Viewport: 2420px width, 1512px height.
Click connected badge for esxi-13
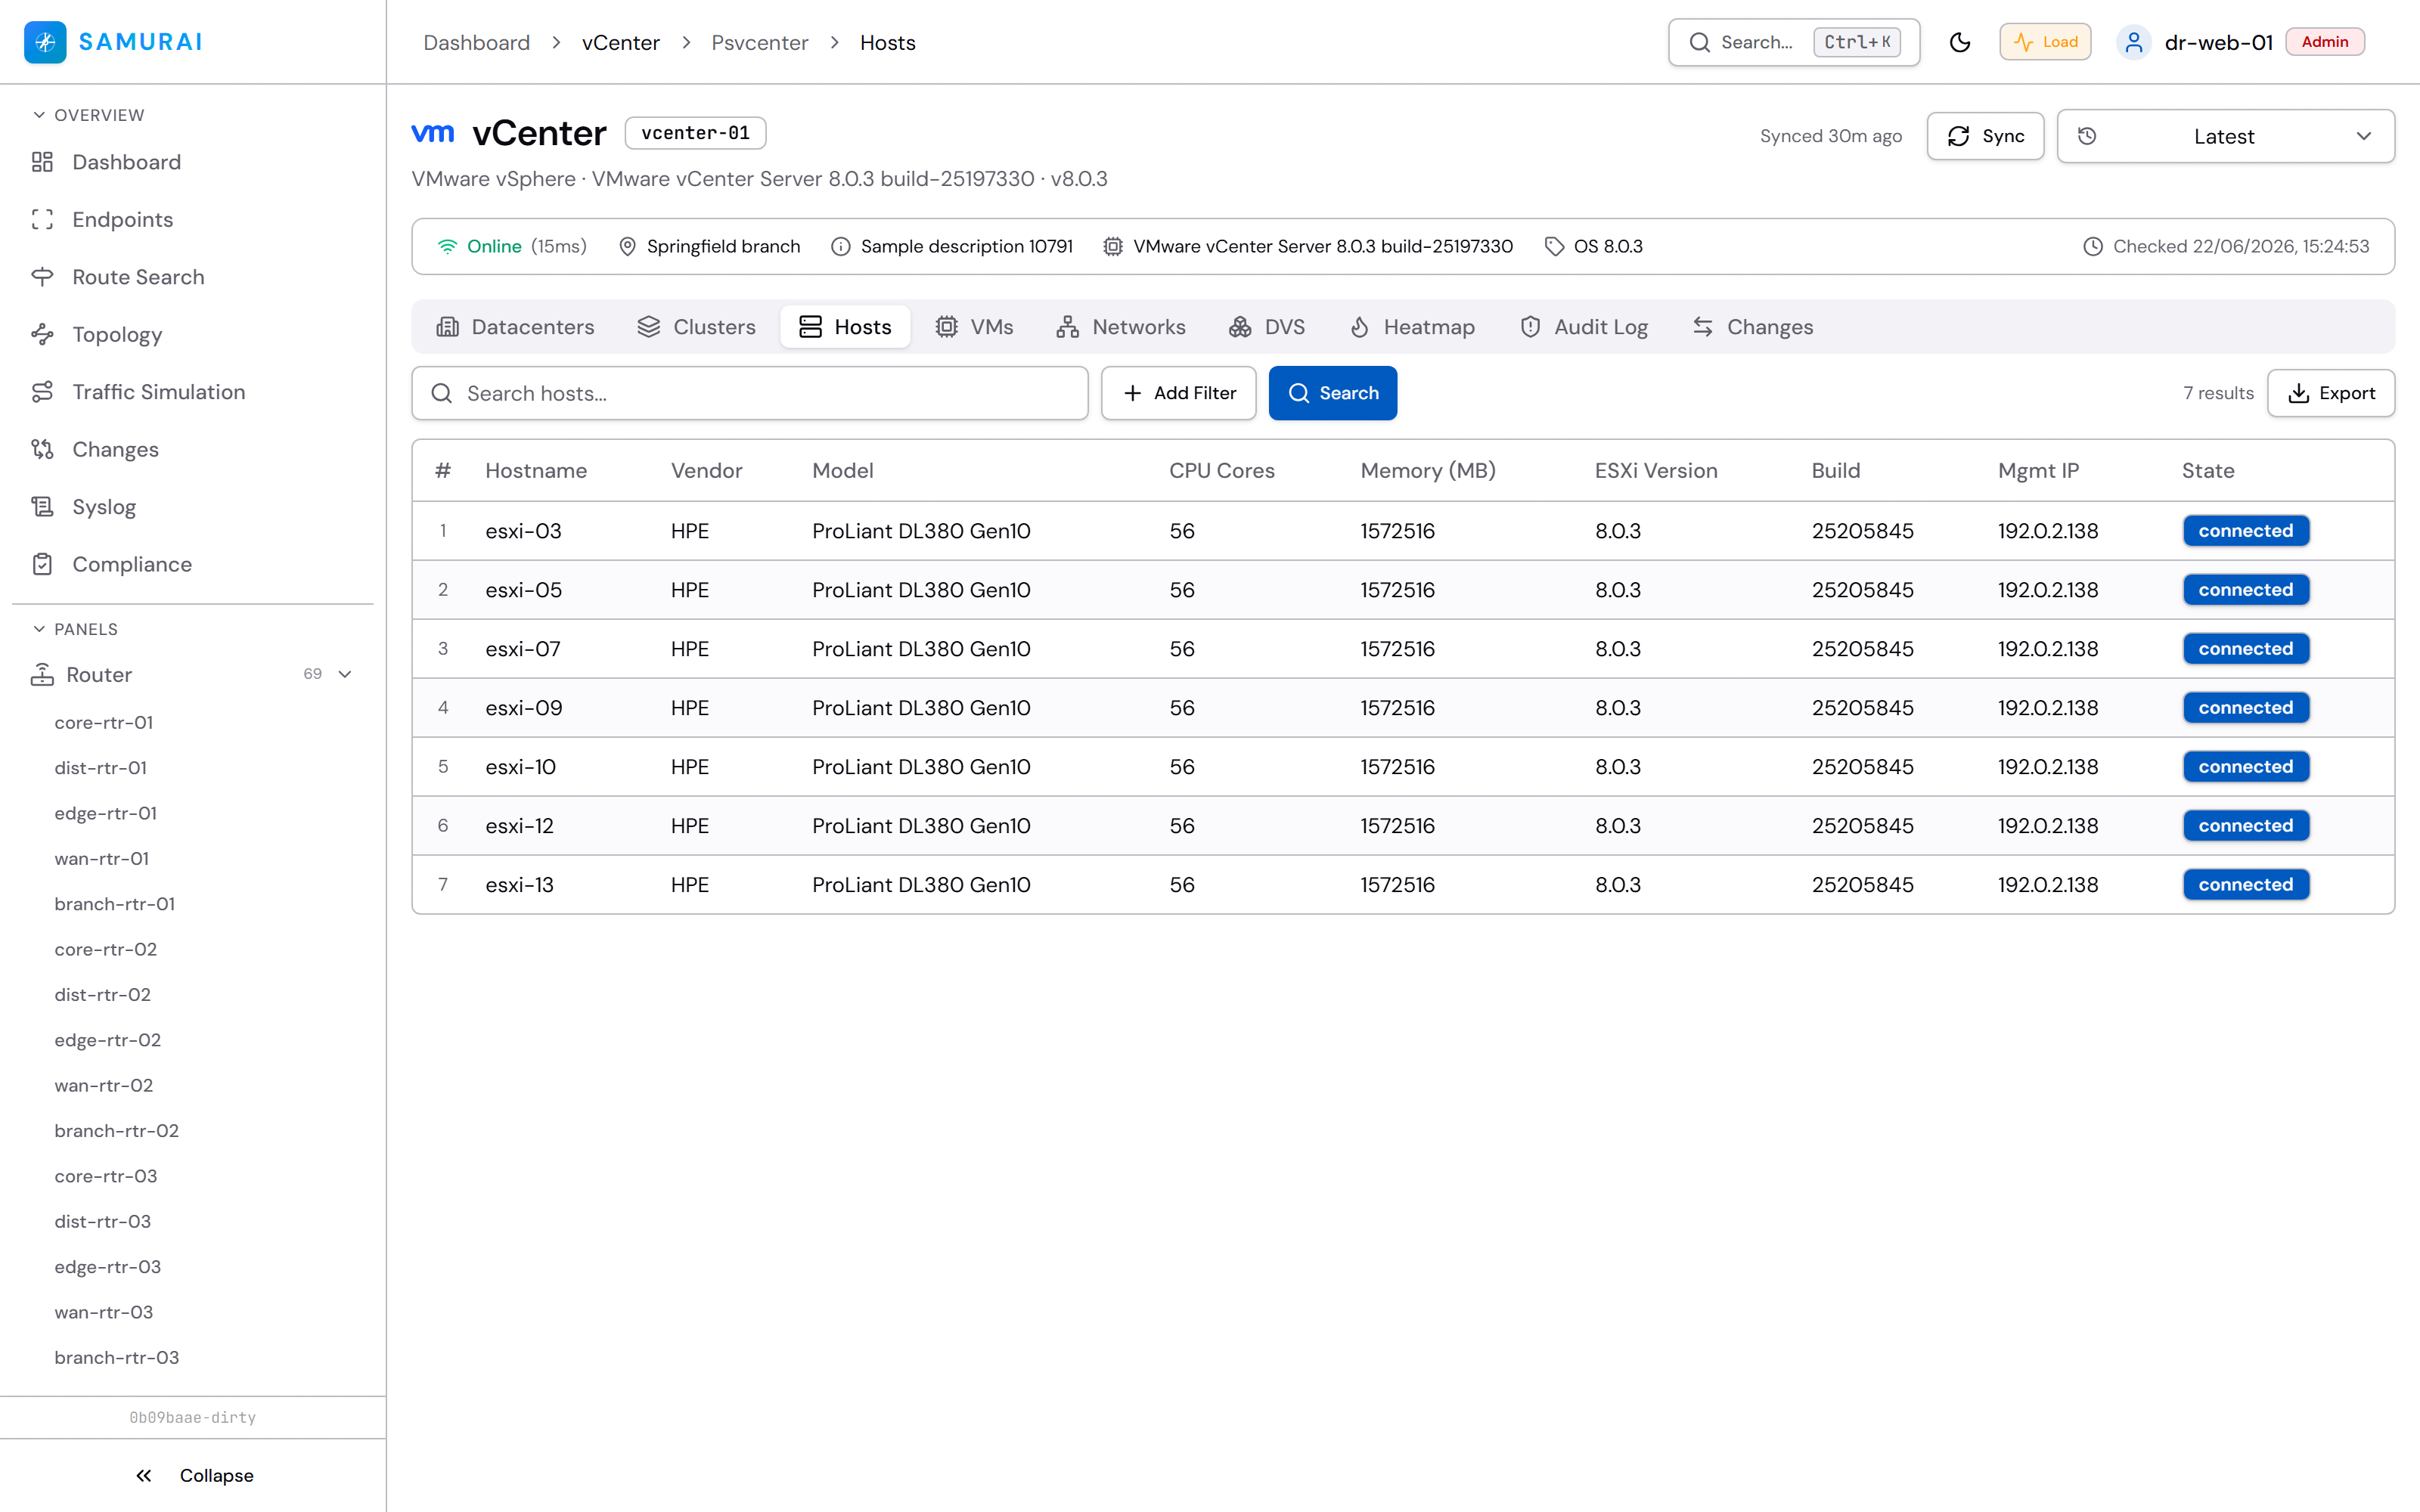click(2246, 885)
